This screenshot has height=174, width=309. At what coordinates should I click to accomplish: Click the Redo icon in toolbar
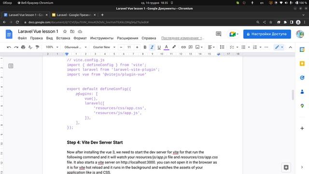16,47
